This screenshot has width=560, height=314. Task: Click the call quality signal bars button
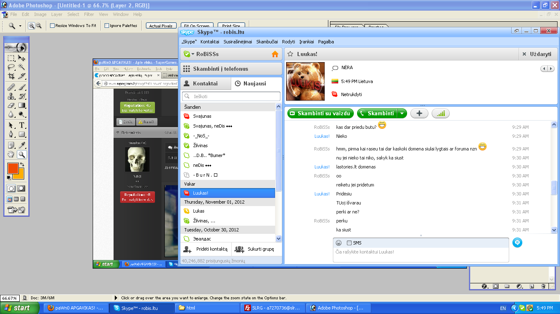pyautogui.click(x=441, y=114)
